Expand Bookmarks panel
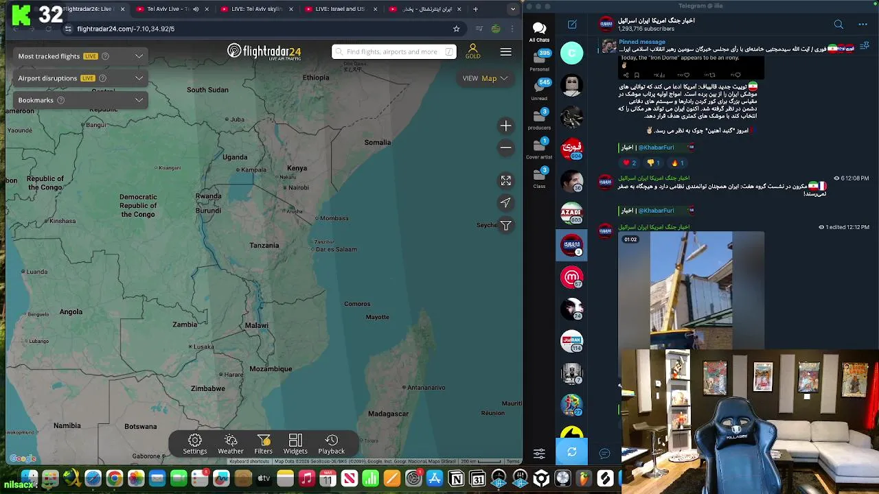The image size is (879, 494). 81,100
